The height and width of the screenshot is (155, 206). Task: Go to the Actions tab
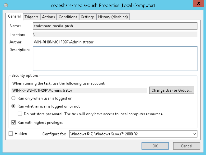[48, 17]
